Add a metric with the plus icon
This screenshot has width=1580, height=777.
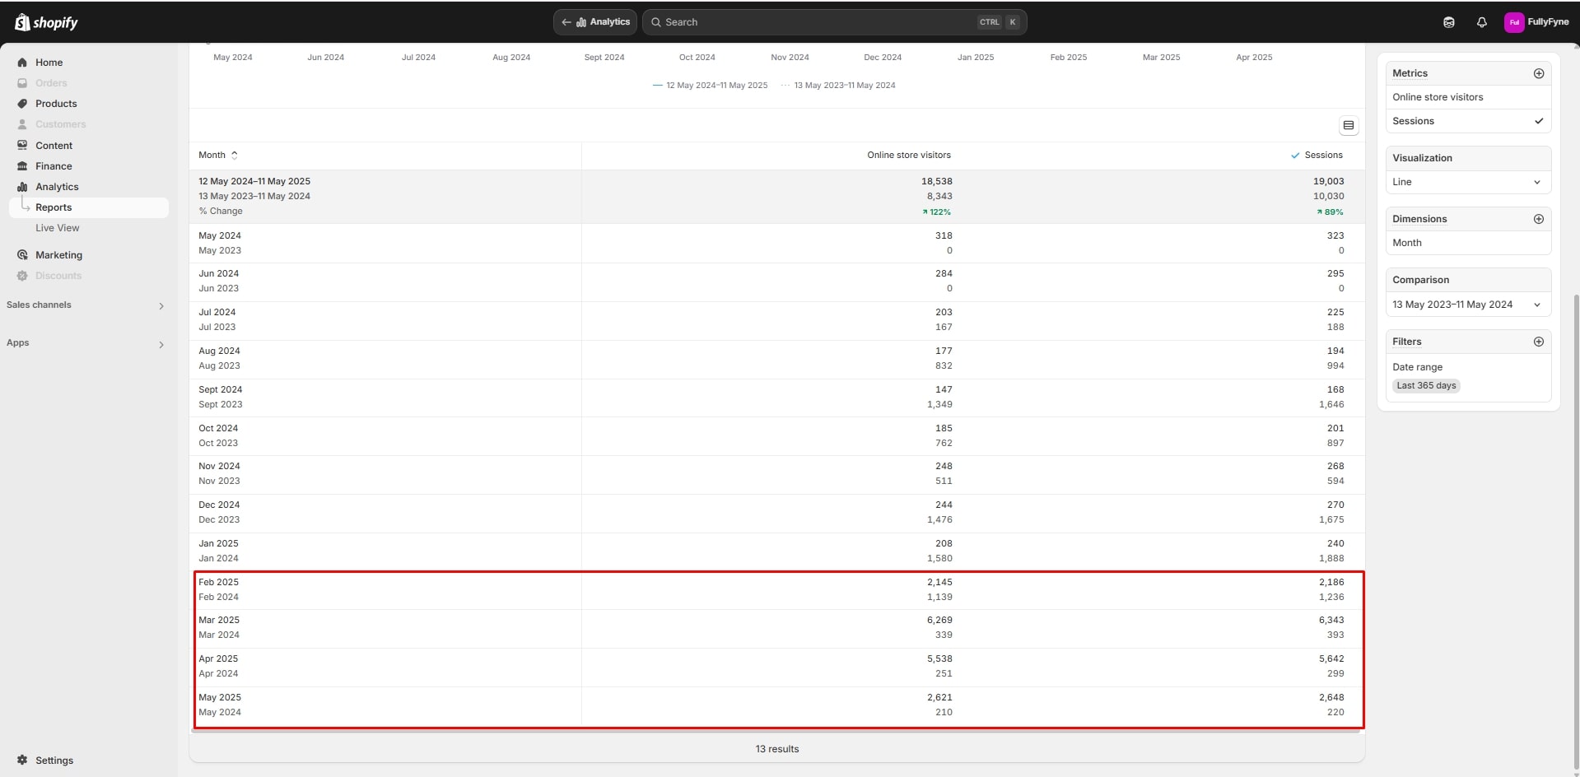pos(1538,73)
